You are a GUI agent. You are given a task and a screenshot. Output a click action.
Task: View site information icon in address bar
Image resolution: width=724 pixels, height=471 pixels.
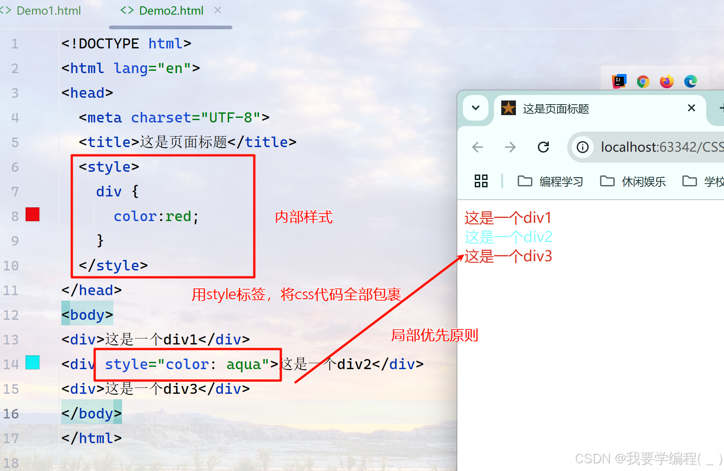(x=583, y=147)
